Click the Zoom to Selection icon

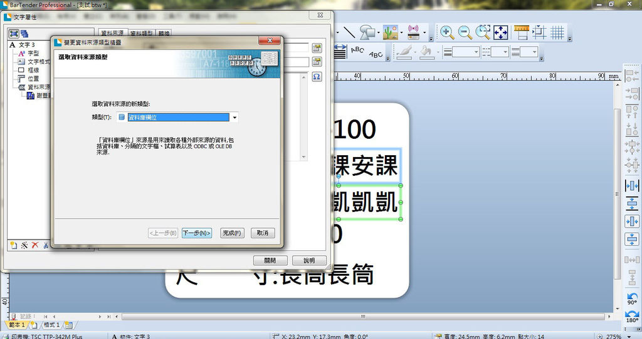coord(483,33)
